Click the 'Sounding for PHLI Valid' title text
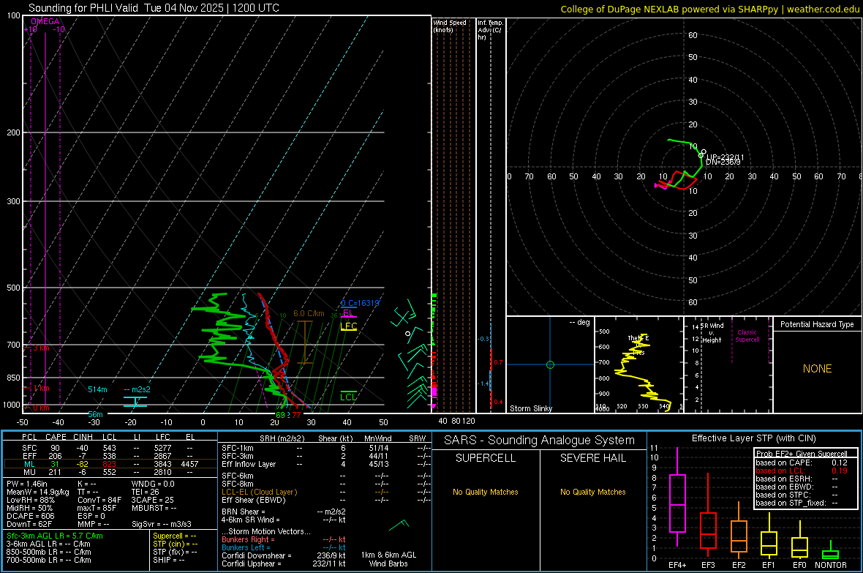The width and height of the screenshot is (863, 573). (83, 8)
